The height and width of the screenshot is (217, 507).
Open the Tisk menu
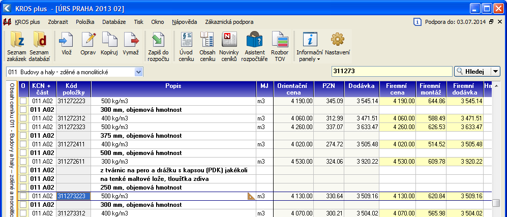138,22
